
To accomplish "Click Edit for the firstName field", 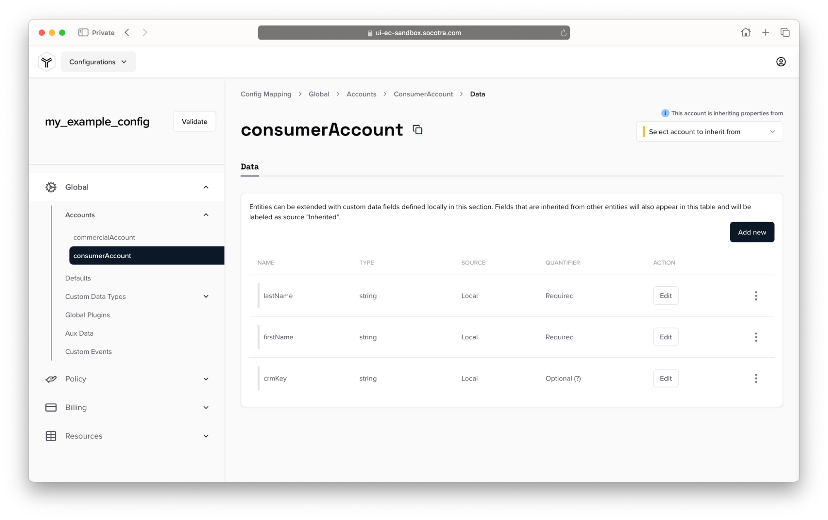I will 665,337.
